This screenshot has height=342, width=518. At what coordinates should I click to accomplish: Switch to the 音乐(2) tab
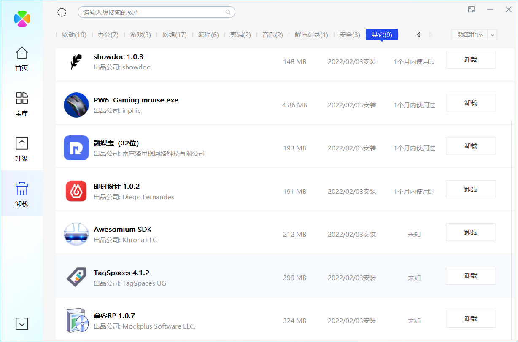coord(272,35)
